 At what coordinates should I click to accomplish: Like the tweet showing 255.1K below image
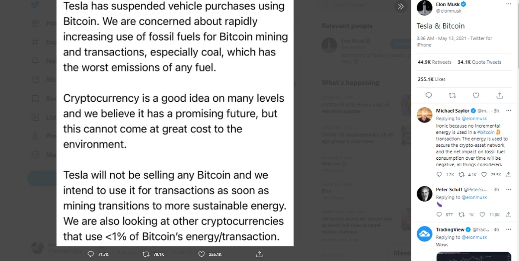coord(202,254)
